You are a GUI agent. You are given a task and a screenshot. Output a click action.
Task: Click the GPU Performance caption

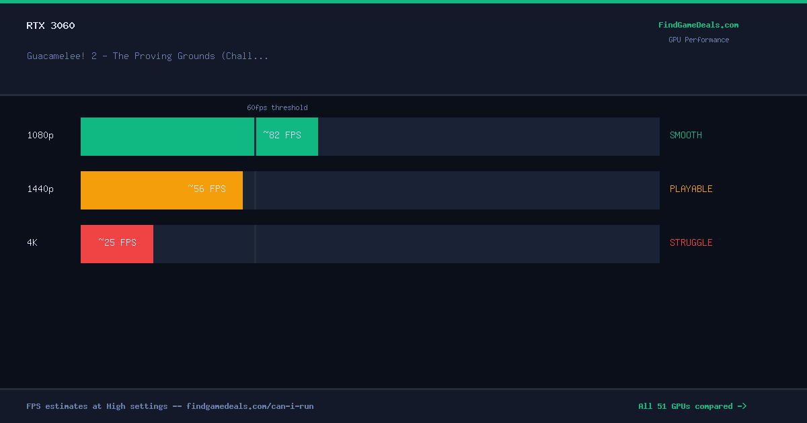(x=699, y=40)
